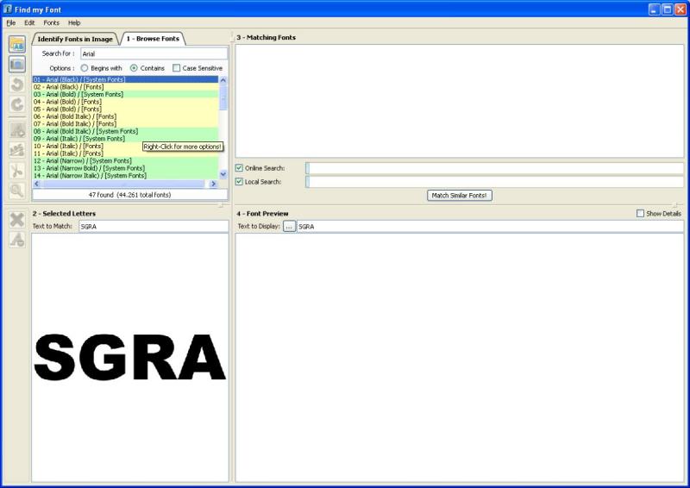Click the open image folder icon
690x488 pixels.
(x=17, y=44)
